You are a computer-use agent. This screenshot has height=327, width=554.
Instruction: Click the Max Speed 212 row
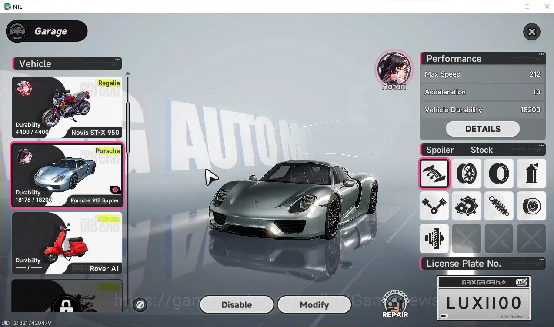point(483,74)
